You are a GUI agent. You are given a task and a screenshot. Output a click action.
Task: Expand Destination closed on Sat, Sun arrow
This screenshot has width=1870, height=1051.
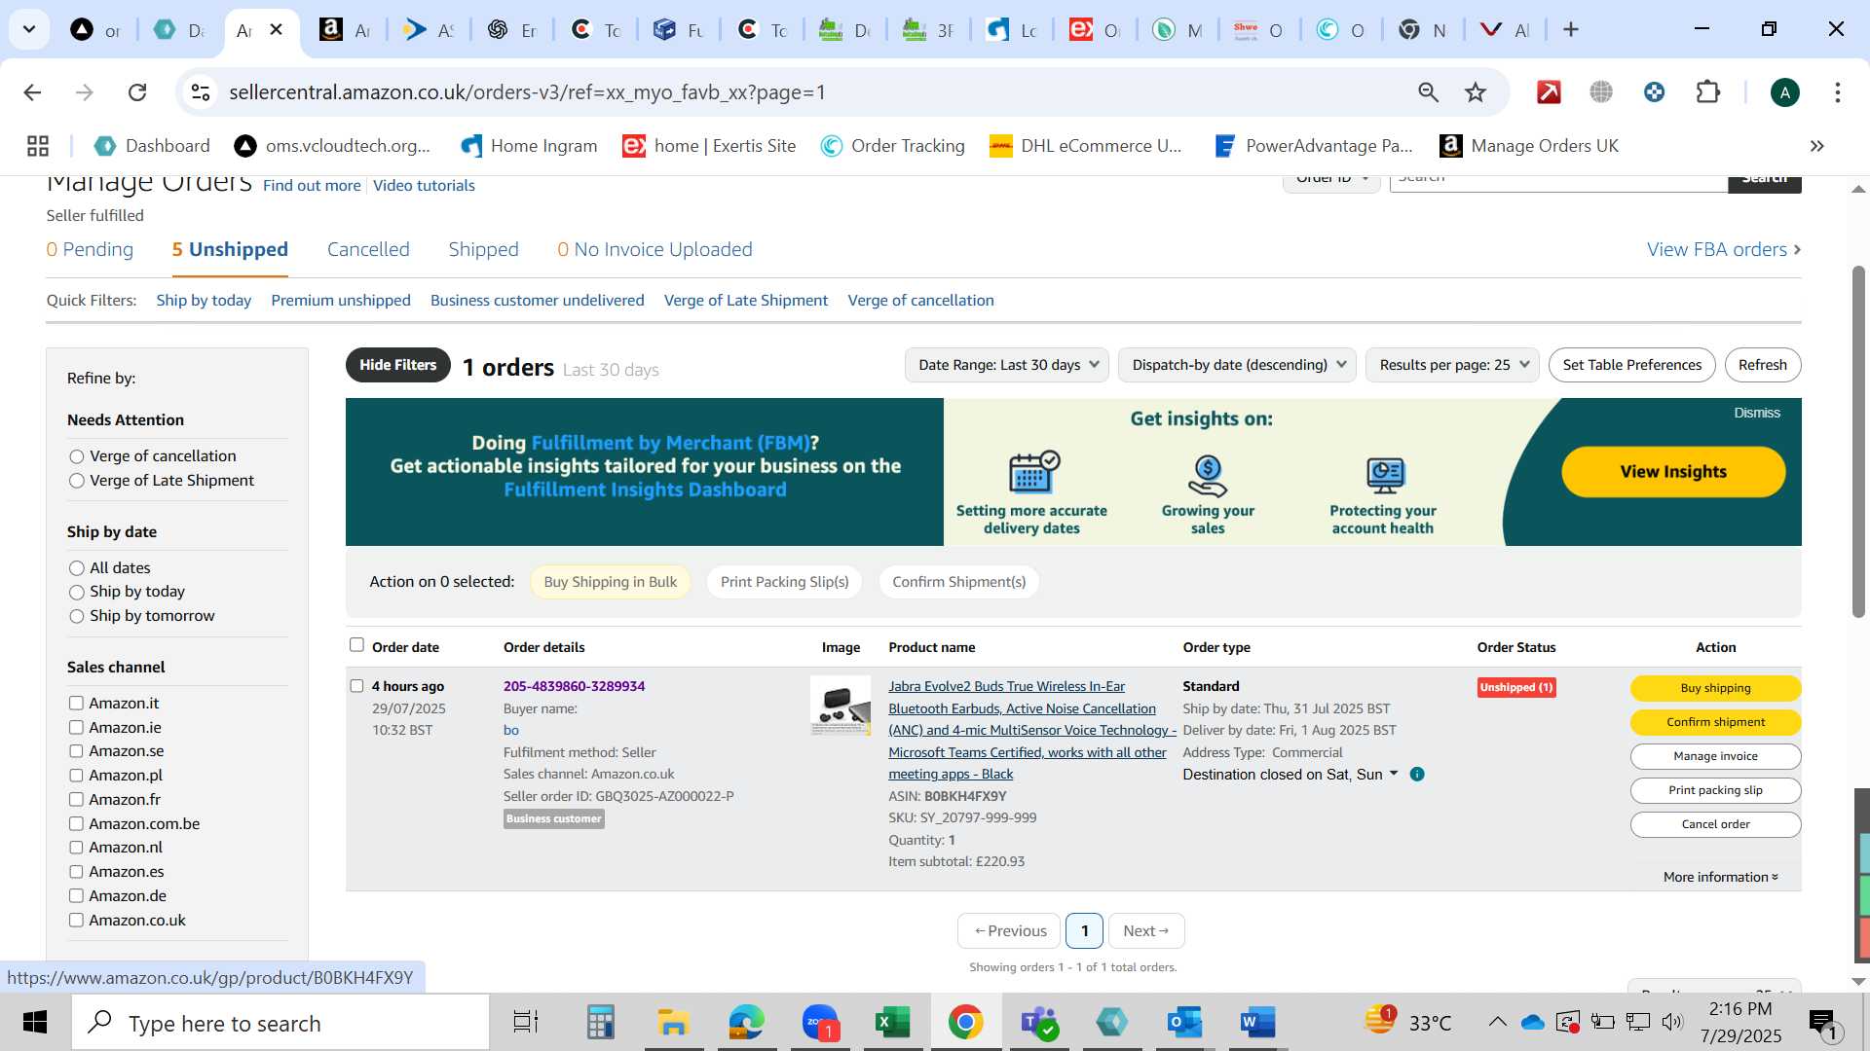[1394, 774]
